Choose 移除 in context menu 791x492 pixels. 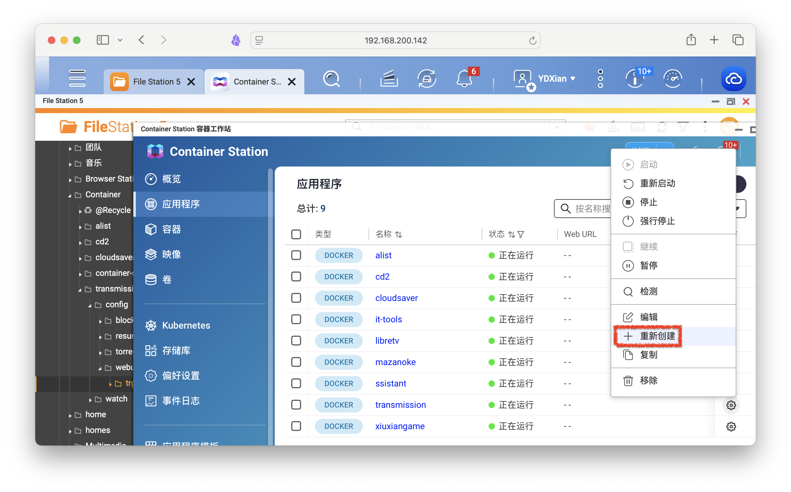[673, 381]
